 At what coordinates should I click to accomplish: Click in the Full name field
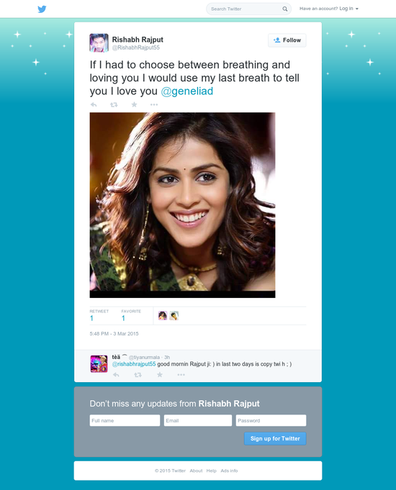pos(125,420)
